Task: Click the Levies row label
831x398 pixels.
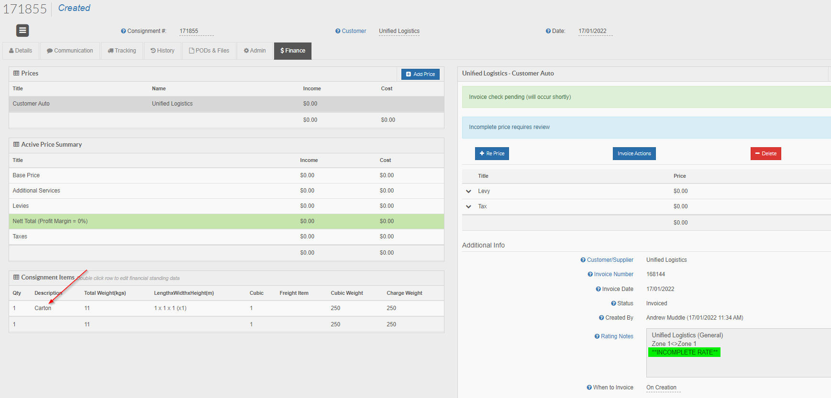Action: click(21, 206)
